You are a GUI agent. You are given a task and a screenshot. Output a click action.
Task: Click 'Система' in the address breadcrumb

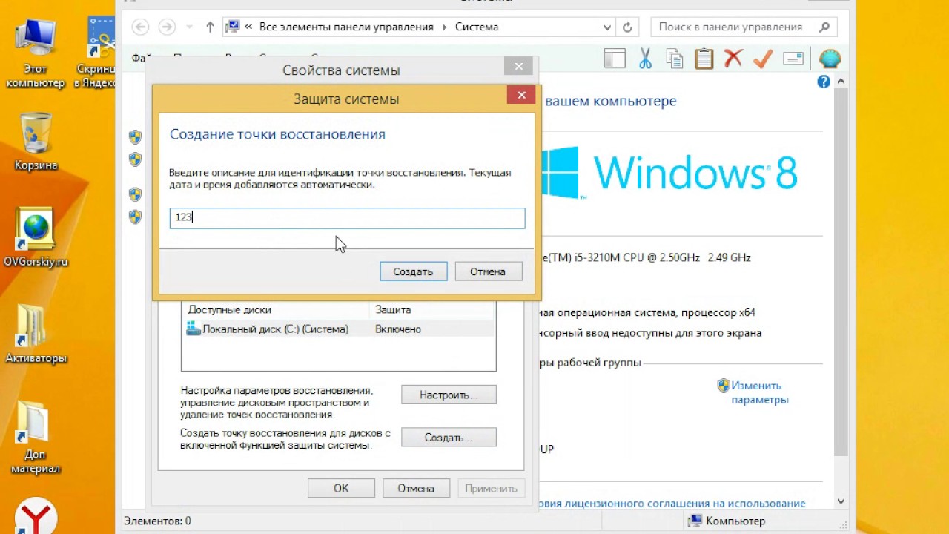point(477,27)
